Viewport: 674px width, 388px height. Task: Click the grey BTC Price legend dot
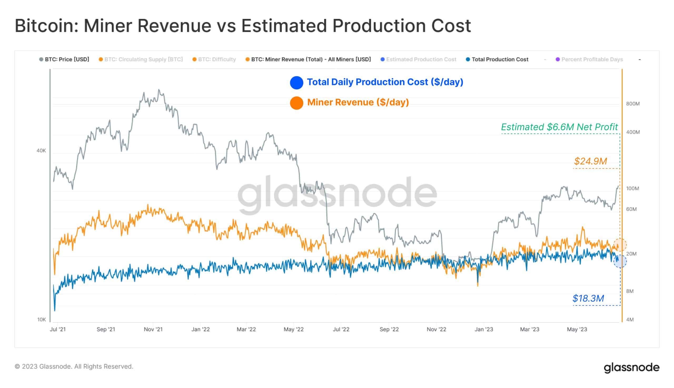[41, 59]
